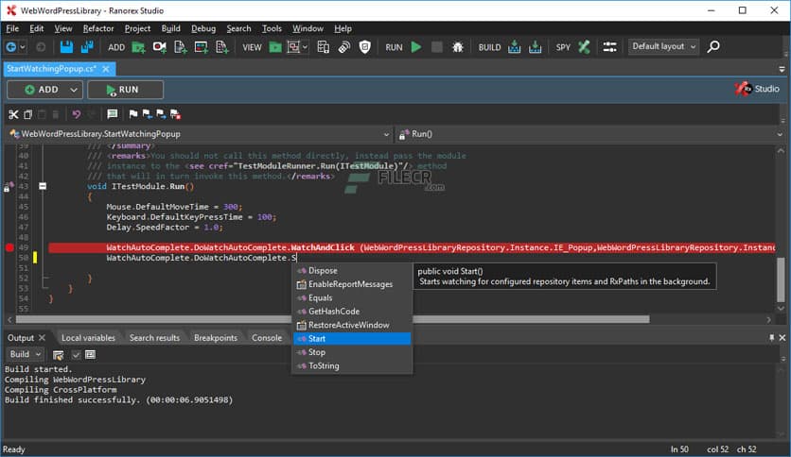This screenshot has width=791, height=457.
Task: Click the magnifier search icon in toolbar
Action: [713, 47]
